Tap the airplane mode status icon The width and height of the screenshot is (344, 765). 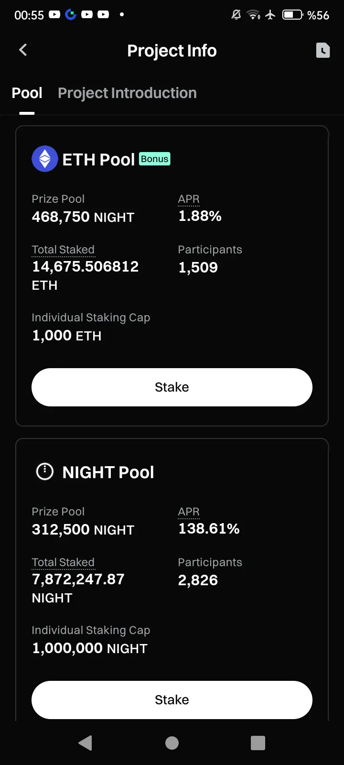click(x=270, y=15)
